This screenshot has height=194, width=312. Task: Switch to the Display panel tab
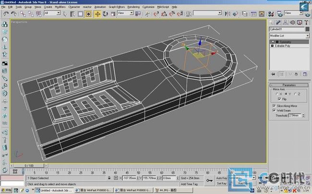click(300, 22)
